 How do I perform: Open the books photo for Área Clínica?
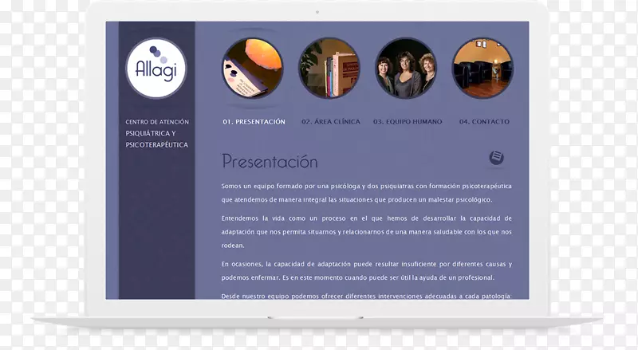click(x=329, y=68)
